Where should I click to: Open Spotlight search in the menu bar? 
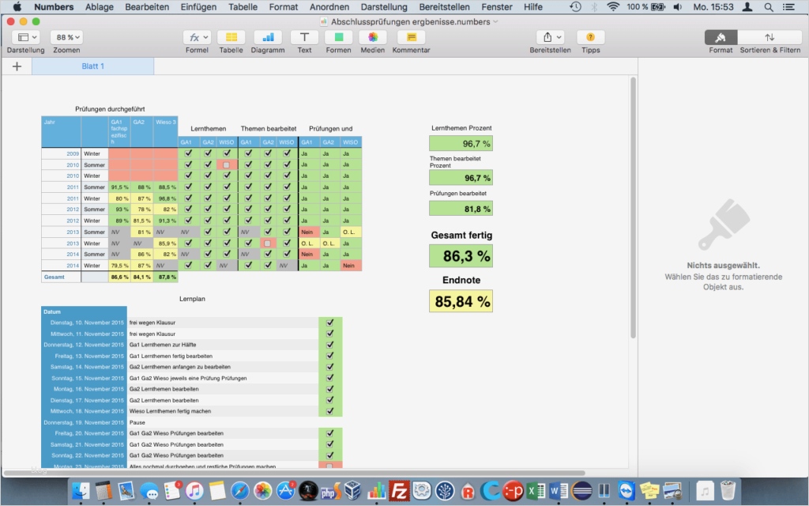click(x=768, y=7)
